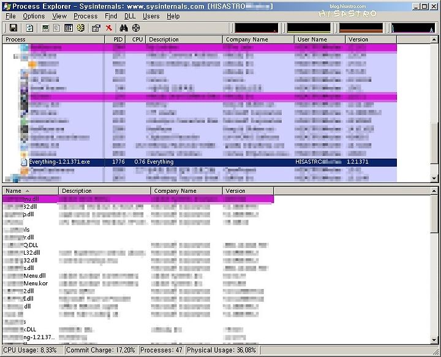Click the Everything-1.2.1.371.exe process icon
The width and height of the screenshot is (441, 357).
[24, 162]
